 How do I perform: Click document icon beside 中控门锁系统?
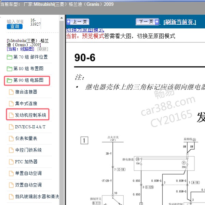(11, 150)
